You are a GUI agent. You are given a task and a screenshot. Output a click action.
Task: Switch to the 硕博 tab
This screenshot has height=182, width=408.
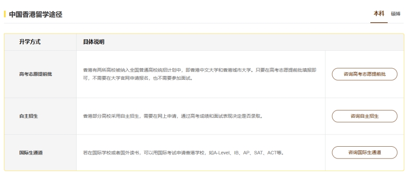coord(396,14)
